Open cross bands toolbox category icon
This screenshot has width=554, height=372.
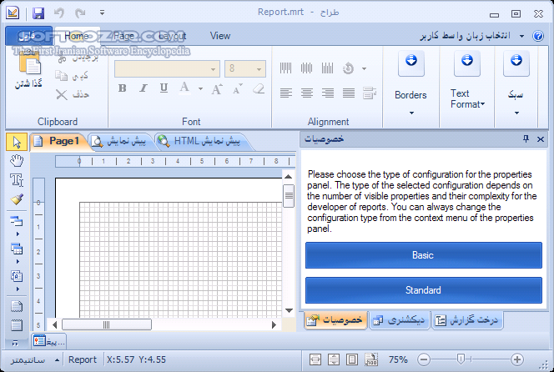pyautogui.click(x=17, y=249)
